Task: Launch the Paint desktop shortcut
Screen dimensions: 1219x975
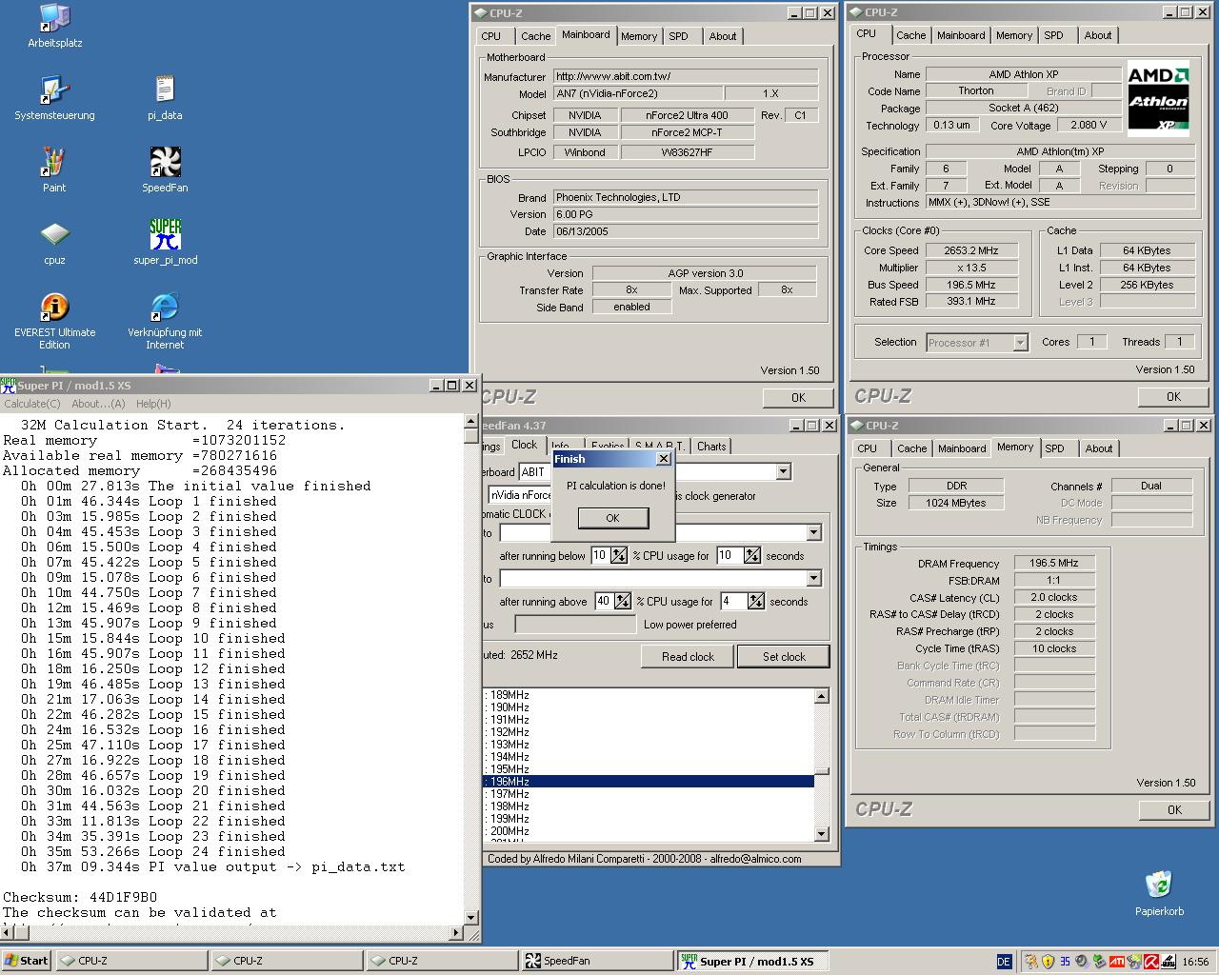Action: 54,170
